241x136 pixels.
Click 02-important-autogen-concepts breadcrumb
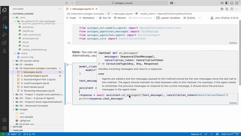85,14
